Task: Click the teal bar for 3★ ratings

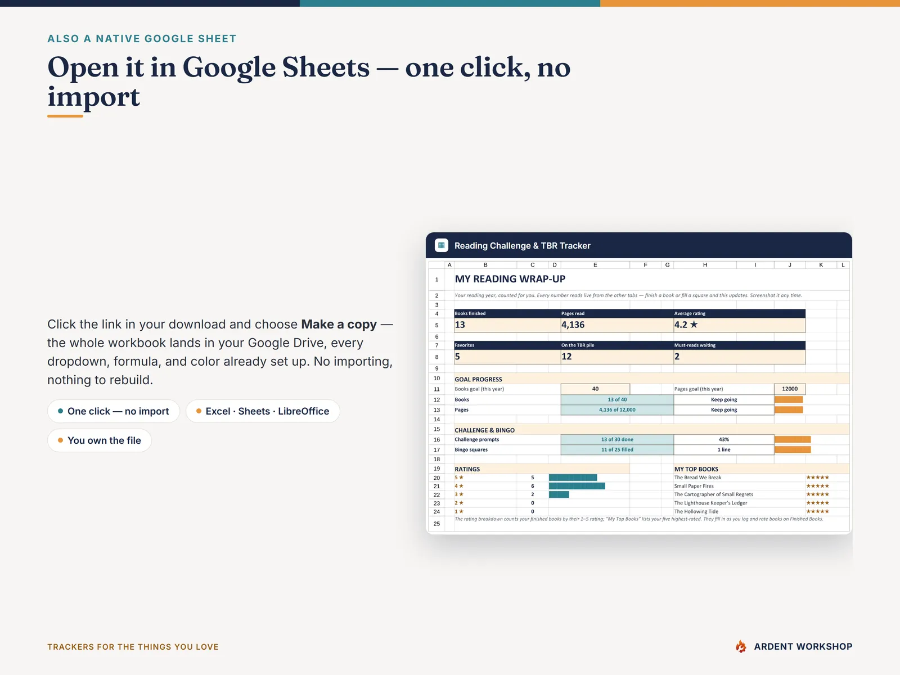Action: 559,494
